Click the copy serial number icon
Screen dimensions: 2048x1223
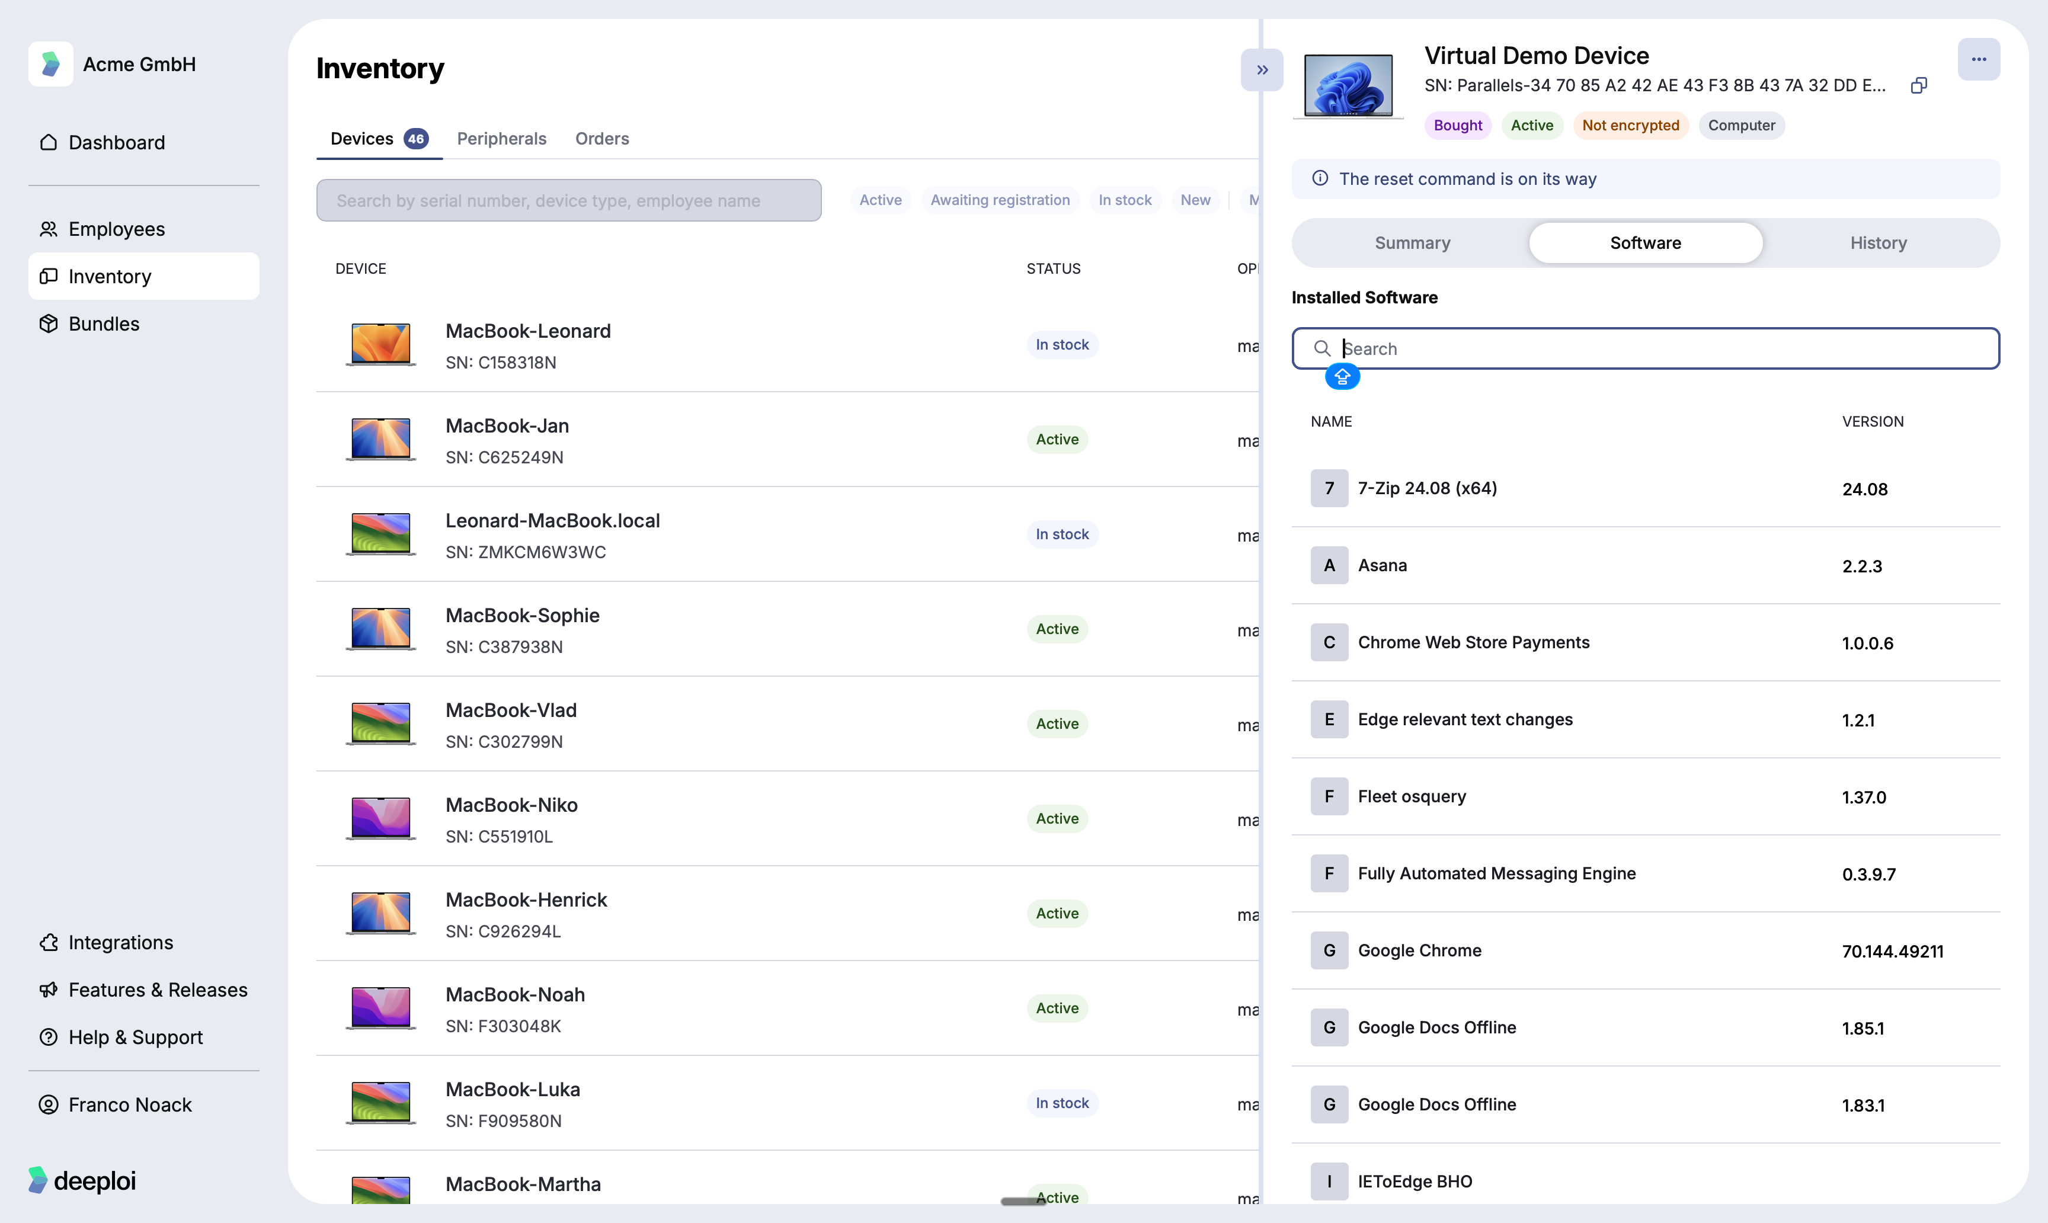[x=1919, y=86]
